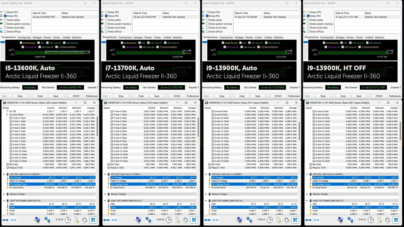
Task: Stop the stress test in i5-13600K AIDA64 window
Action: click(x=20, y=96)
